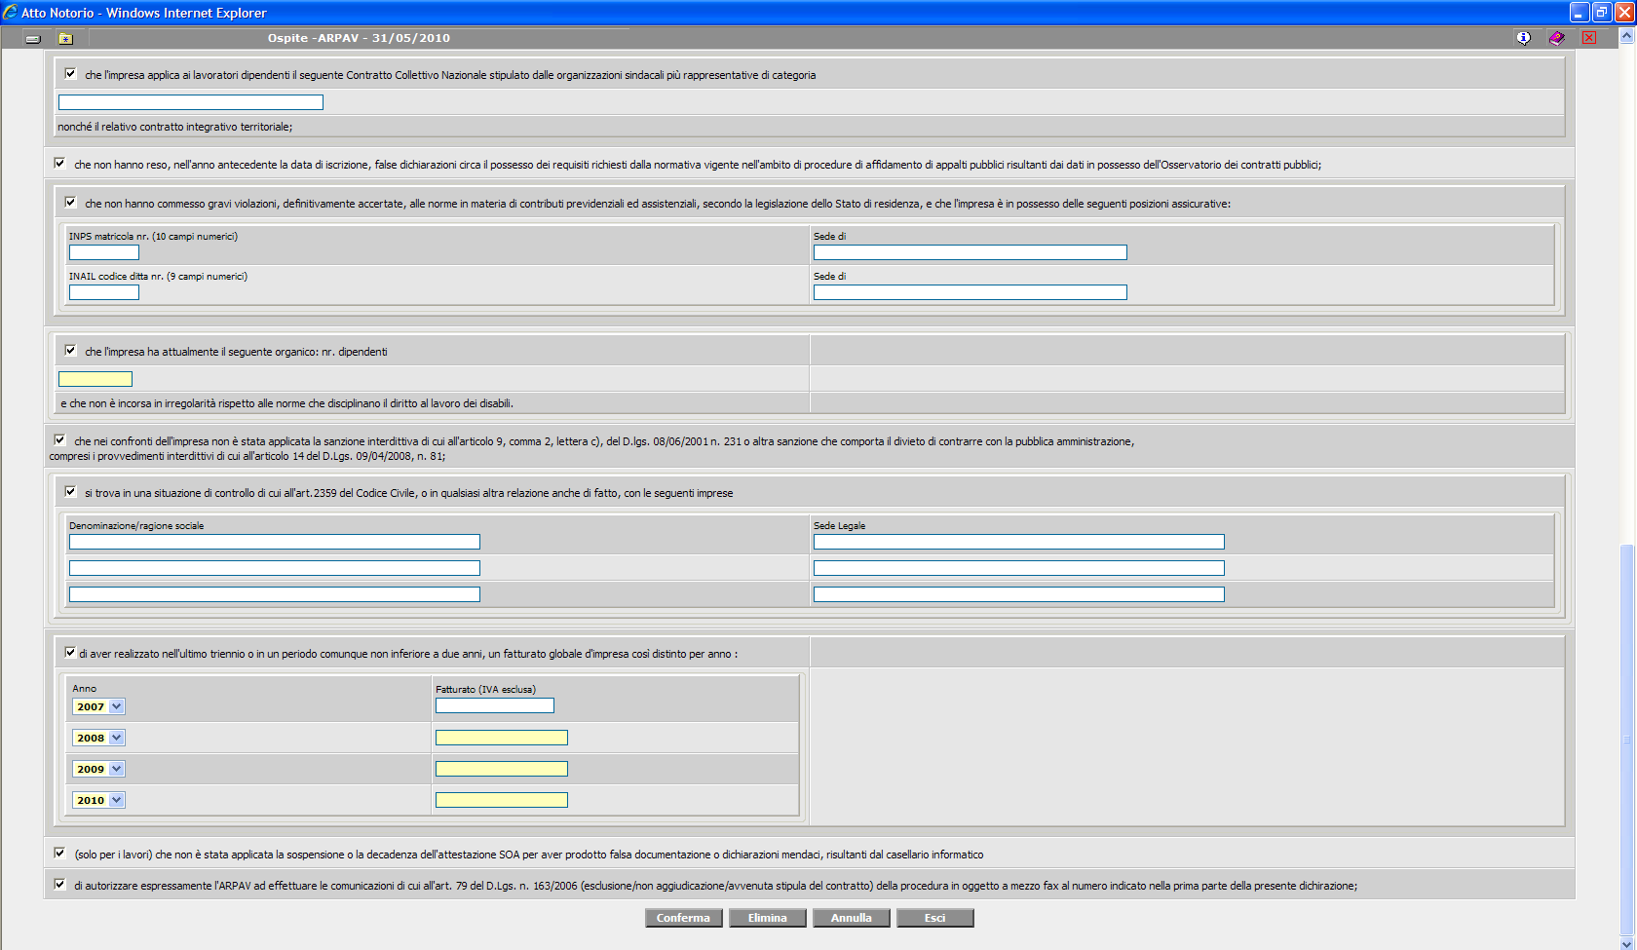Click the vertical scrollbar thumb

pos(1626,741)
